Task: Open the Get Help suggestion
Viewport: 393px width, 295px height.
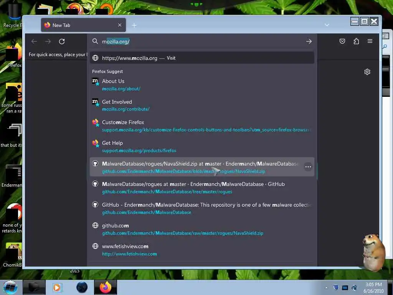Action: (202, 147)
